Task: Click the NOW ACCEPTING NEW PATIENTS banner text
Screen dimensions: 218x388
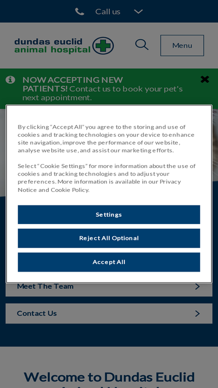Action: pyautogui.click(x=102, y=88)
